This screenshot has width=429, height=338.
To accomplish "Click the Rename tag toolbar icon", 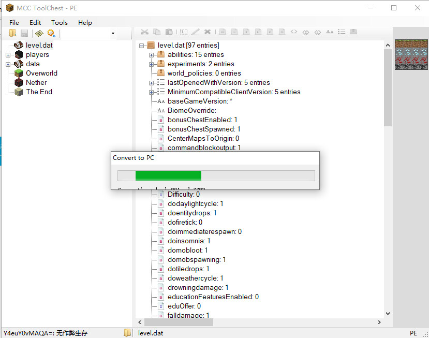I will (184, 32).
